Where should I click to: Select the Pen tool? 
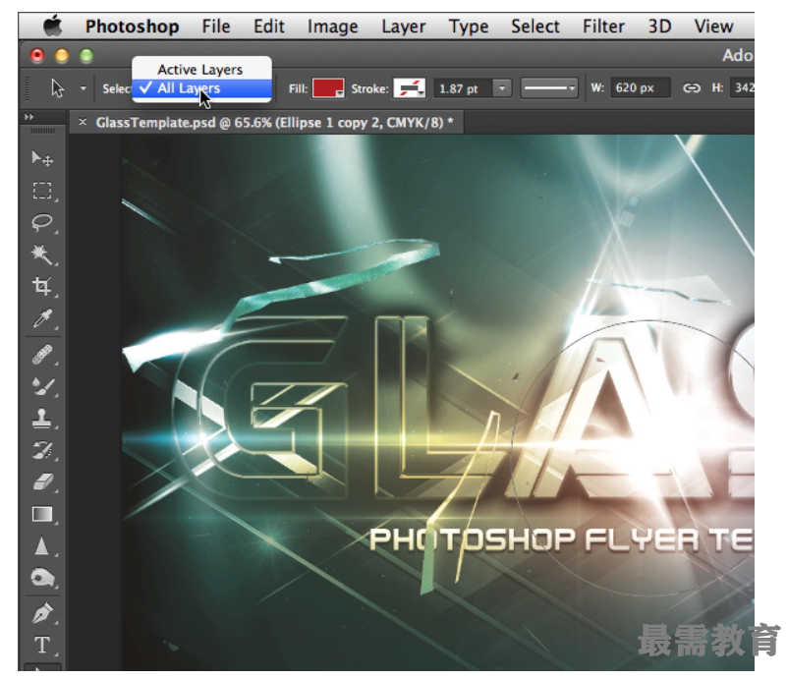click(42, 613)
